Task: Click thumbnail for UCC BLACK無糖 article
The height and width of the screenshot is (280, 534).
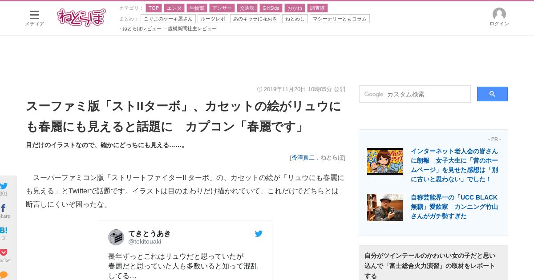Action: pos(385,208)
